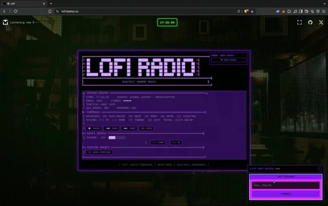Click the Electric Dreams Radio banner text

point(139,82)
